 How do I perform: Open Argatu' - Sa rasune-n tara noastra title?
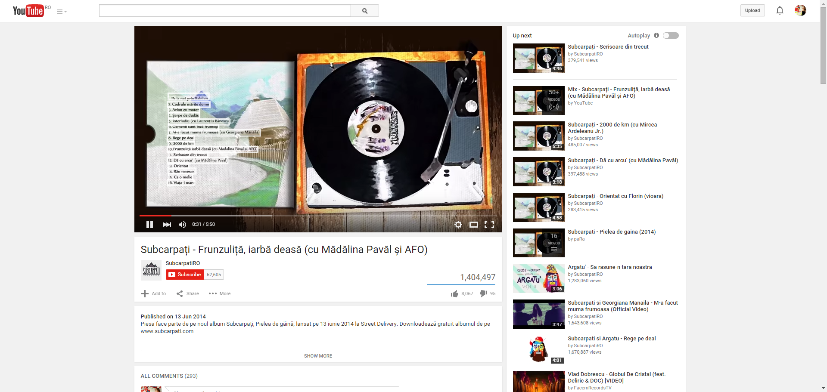pos(610,267)
